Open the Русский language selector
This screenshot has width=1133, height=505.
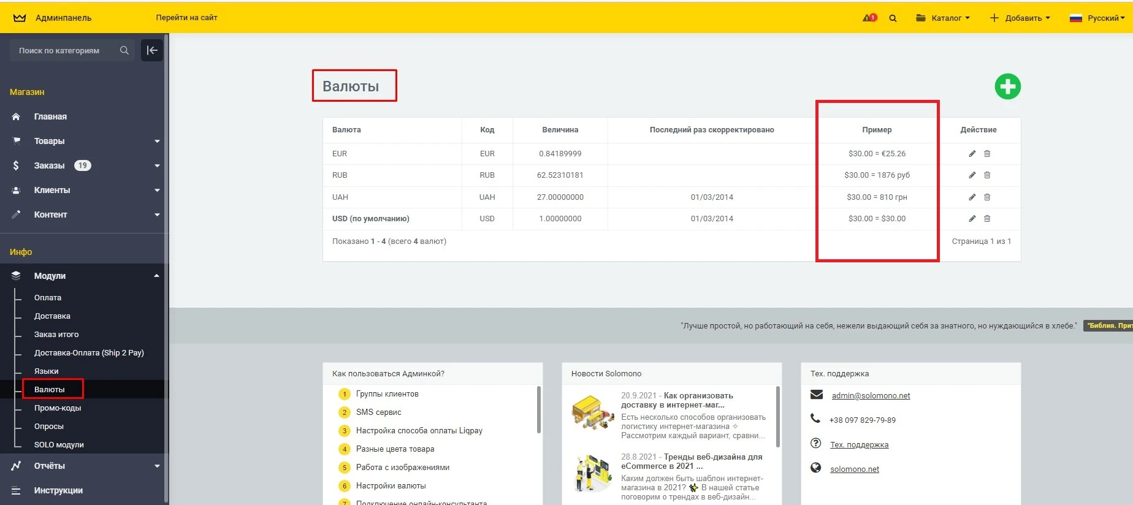click(x=1097, y=18)
